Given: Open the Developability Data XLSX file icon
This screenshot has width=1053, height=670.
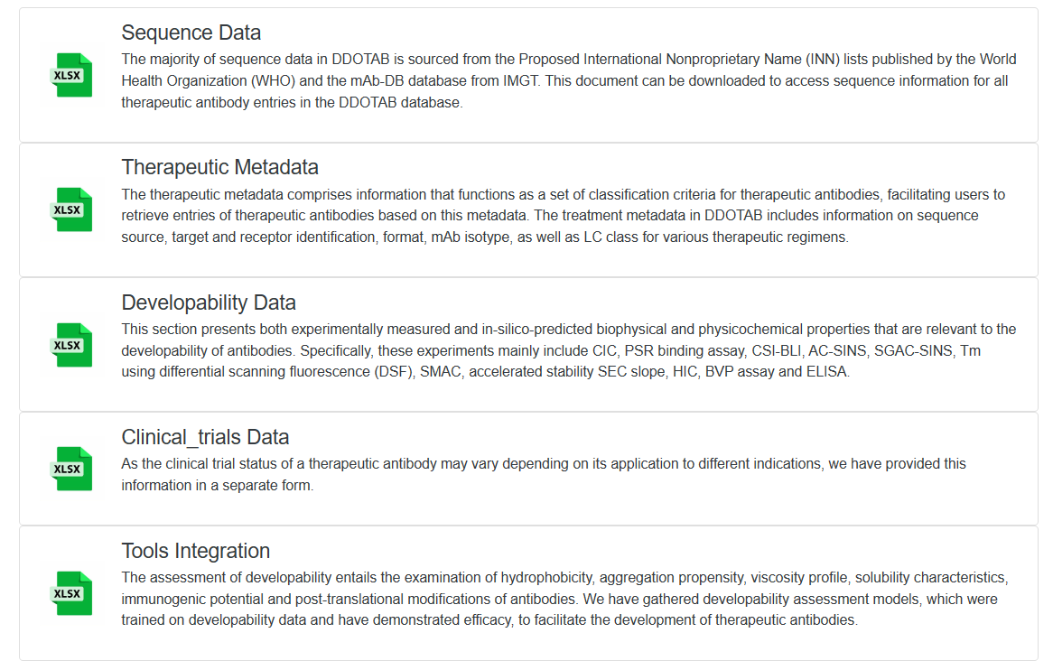Looking at the screenshot, I should (72, 345).
